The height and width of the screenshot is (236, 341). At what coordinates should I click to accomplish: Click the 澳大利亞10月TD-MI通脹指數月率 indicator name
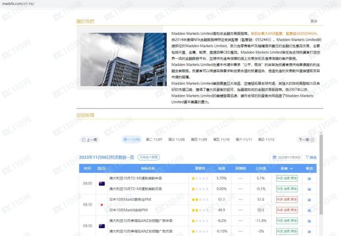pyautogui.click(x=135, y=189)
